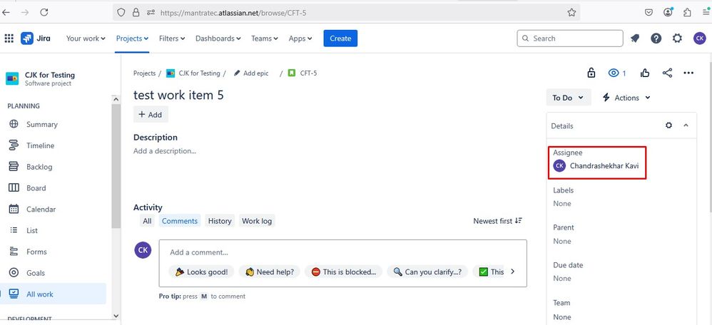This screenshot has height=325, width=712.
Task: Open Jira settings gear in top bar
Action: coord(677,38)
